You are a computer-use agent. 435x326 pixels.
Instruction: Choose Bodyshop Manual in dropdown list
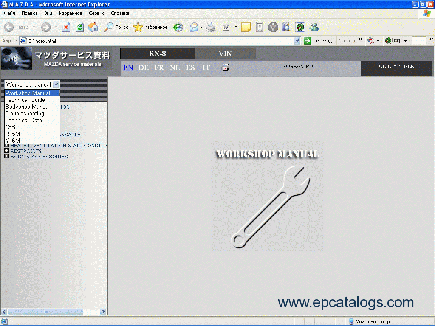click(x=32, y=107)
